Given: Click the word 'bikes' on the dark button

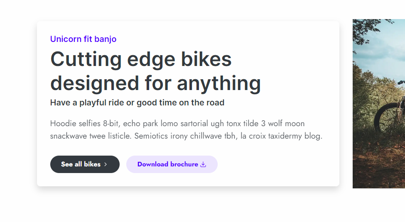Looking at the screenshot, I should 92,164.
